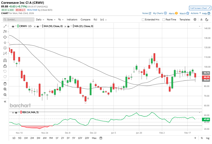Open the None dropdown
Screen dimensions: 212x144
click(51, 20)
